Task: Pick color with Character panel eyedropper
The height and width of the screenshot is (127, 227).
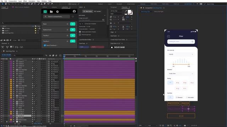Action: pyautogui.click(x=126, y=11)
